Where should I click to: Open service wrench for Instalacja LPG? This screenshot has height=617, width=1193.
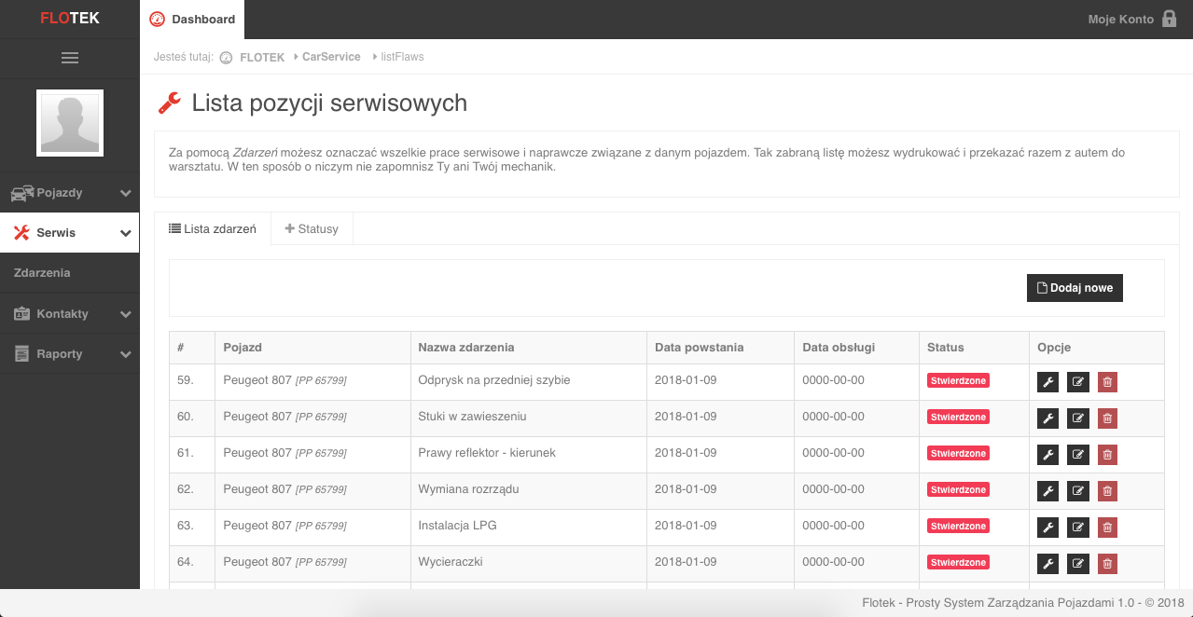coord(1047,527)
